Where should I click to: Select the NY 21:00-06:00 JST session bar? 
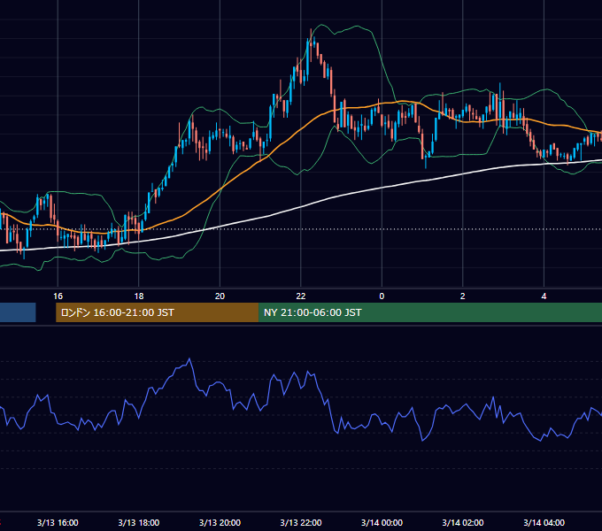pos(430,312)
